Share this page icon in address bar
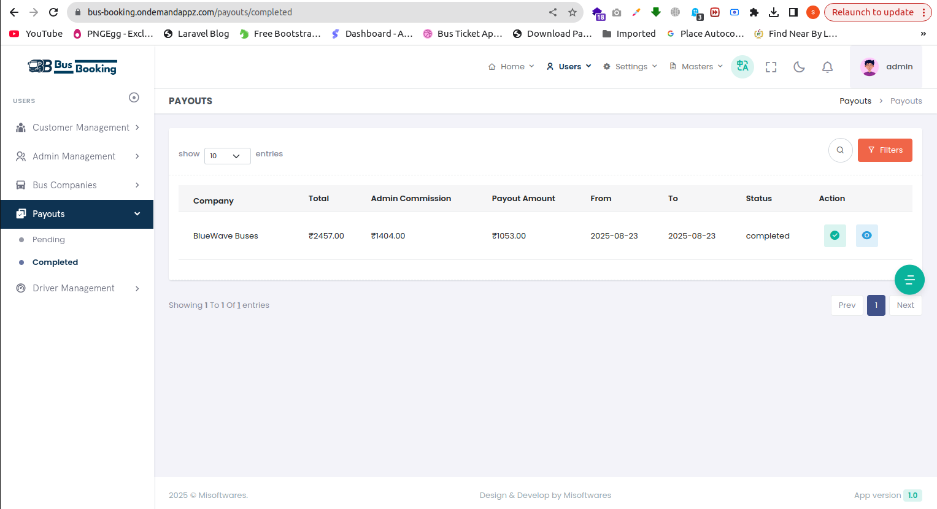The height and width of the screenshot is (509, 937). [x=553, y=12]
